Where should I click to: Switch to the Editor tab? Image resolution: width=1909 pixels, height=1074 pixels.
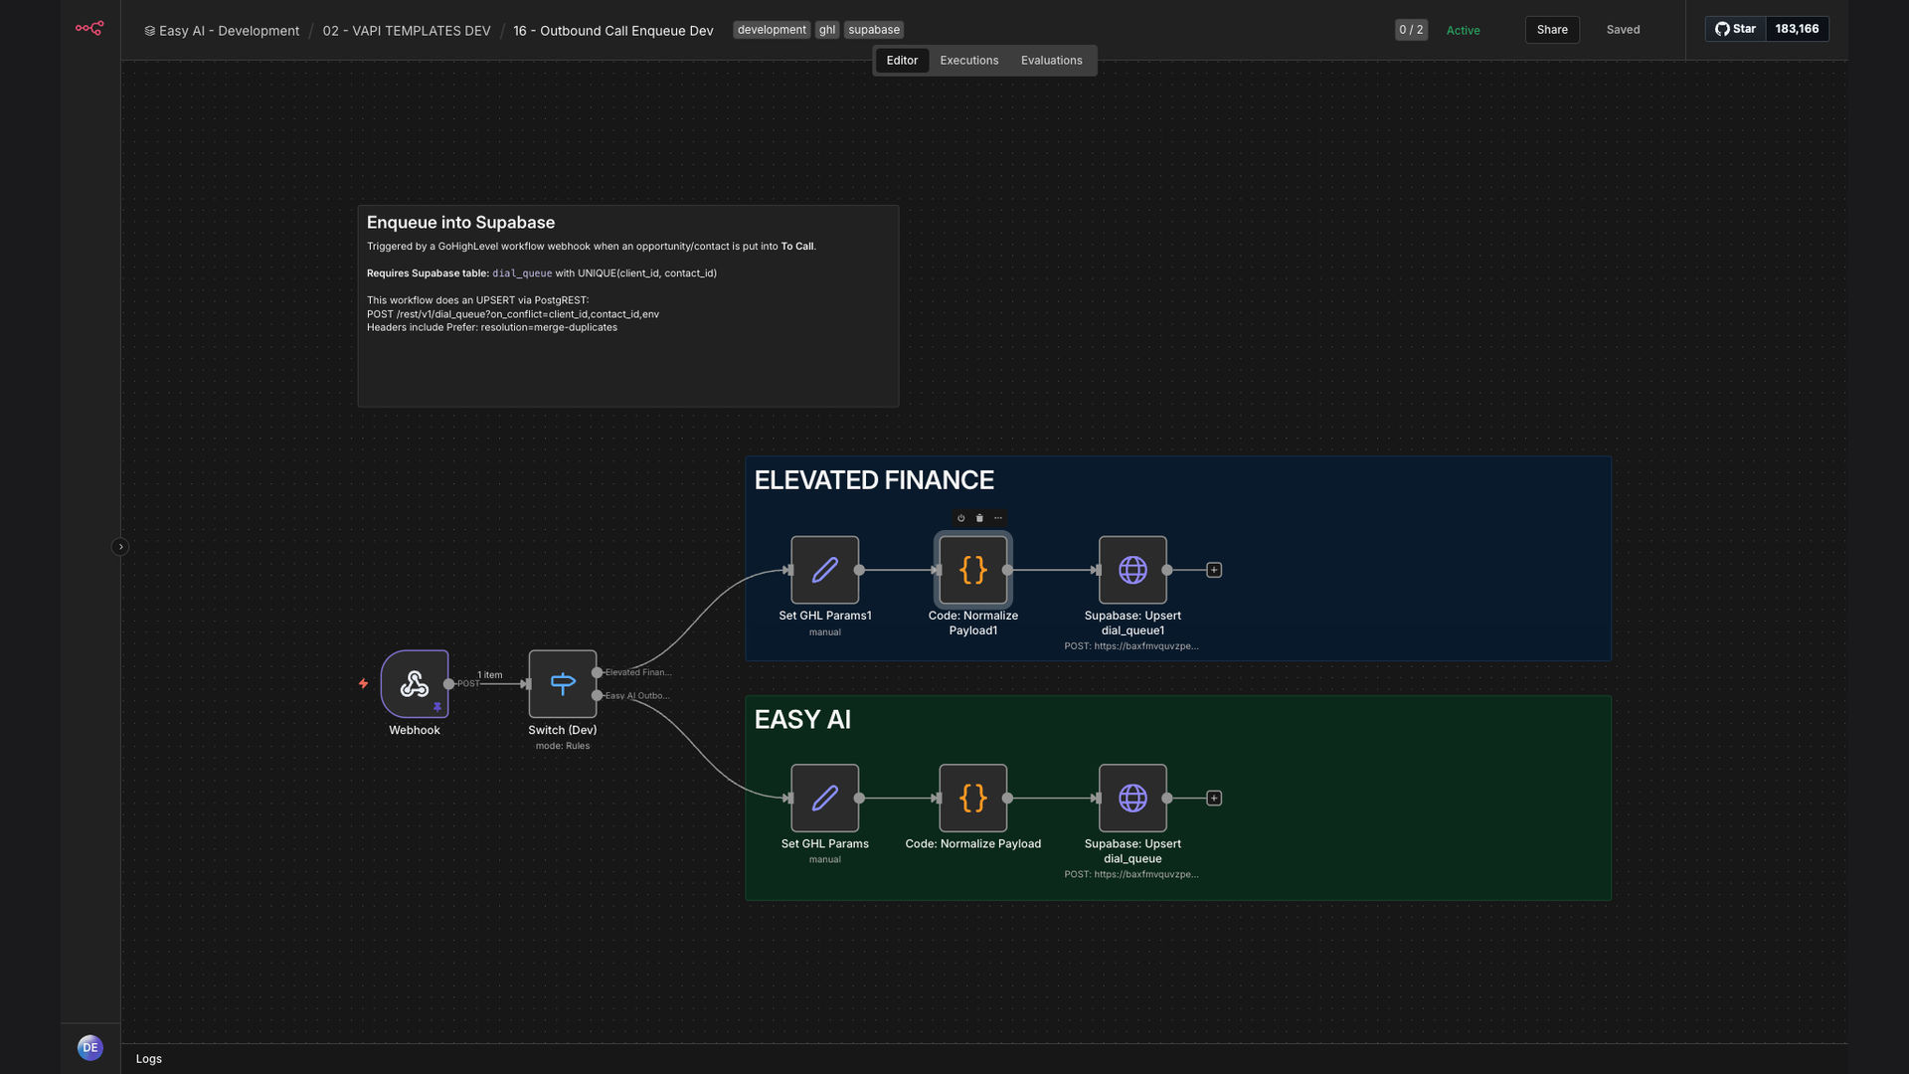pos(902,61)
